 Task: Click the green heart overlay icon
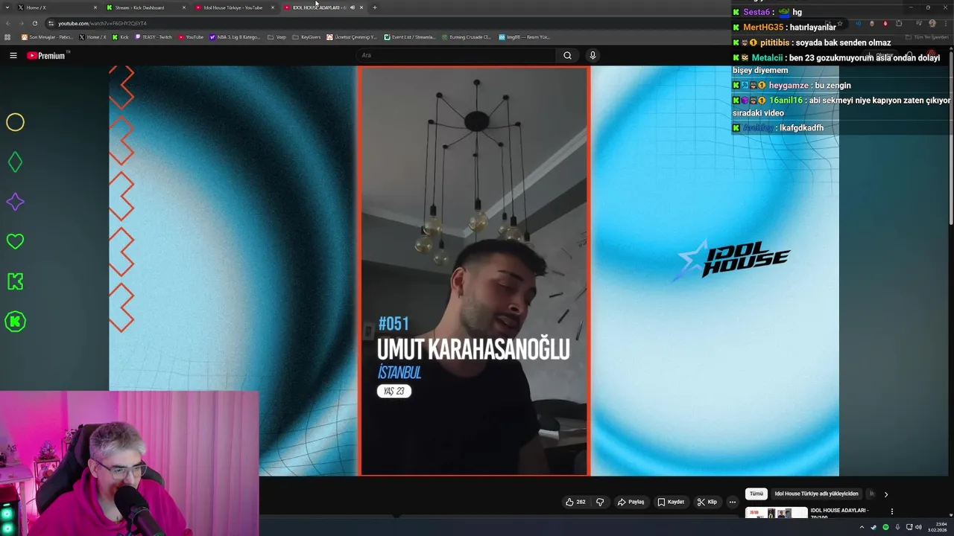[x=15, y=241]
